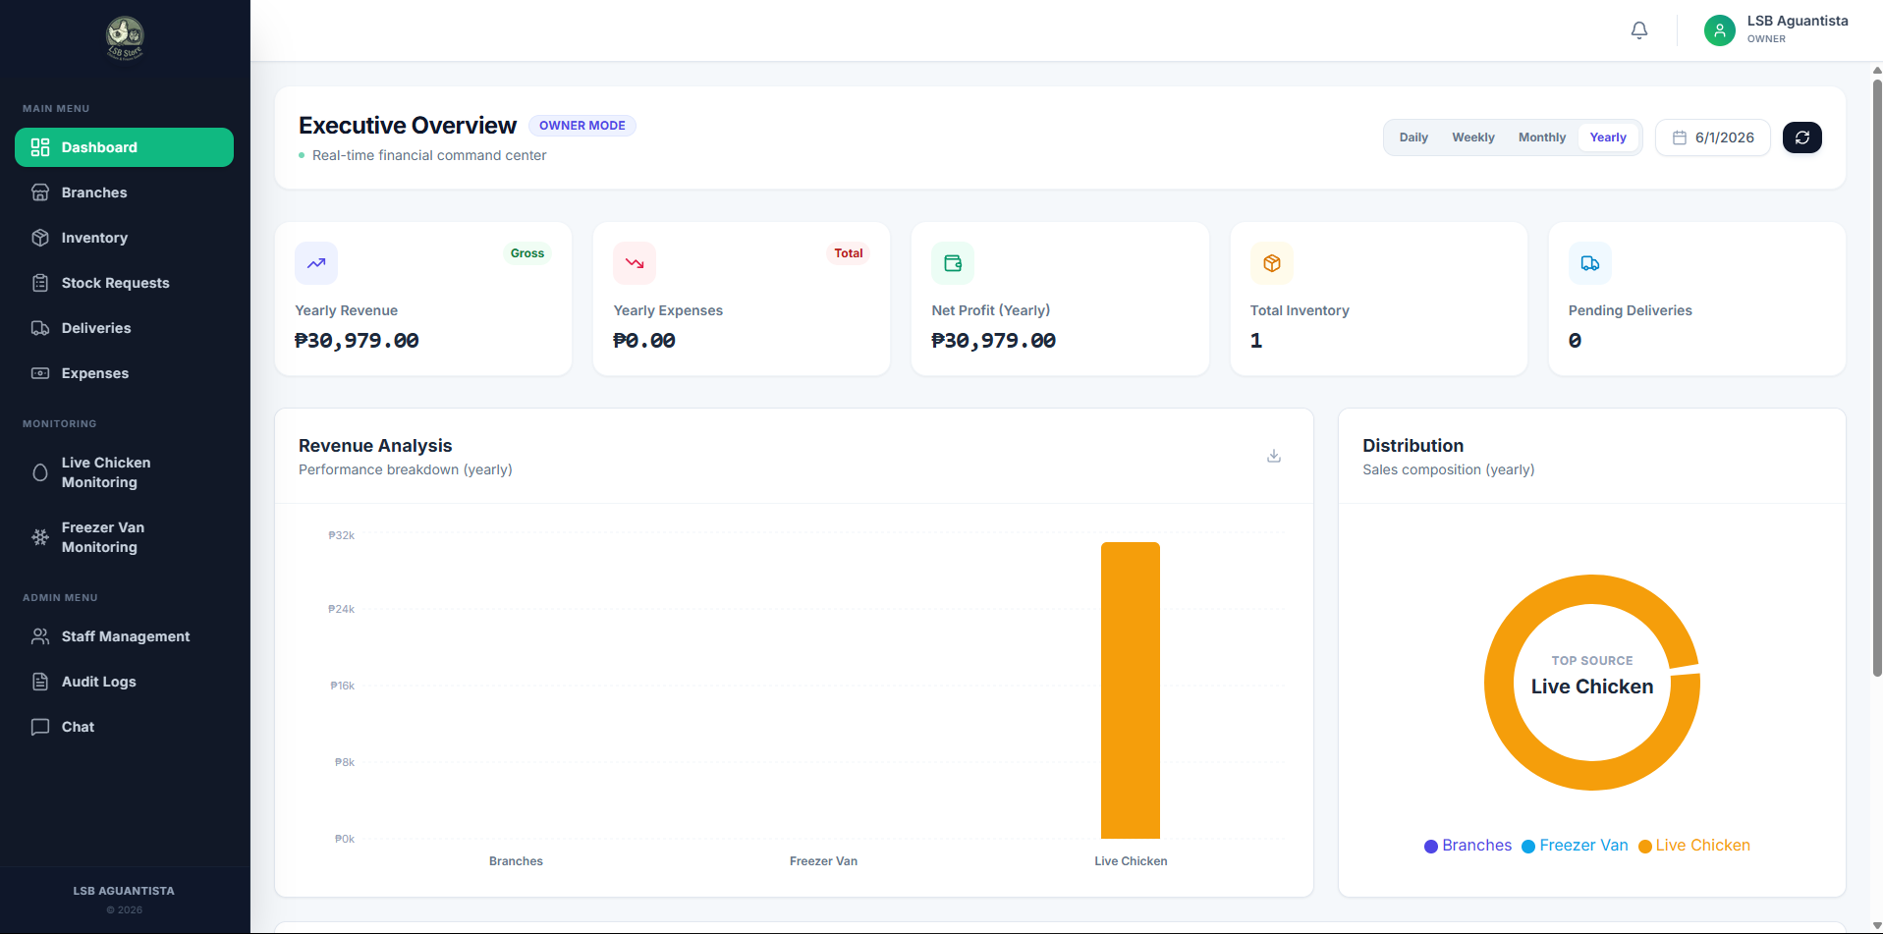Open Expenses section
The height and width of the screenshot is (934, 1883).
124,373
